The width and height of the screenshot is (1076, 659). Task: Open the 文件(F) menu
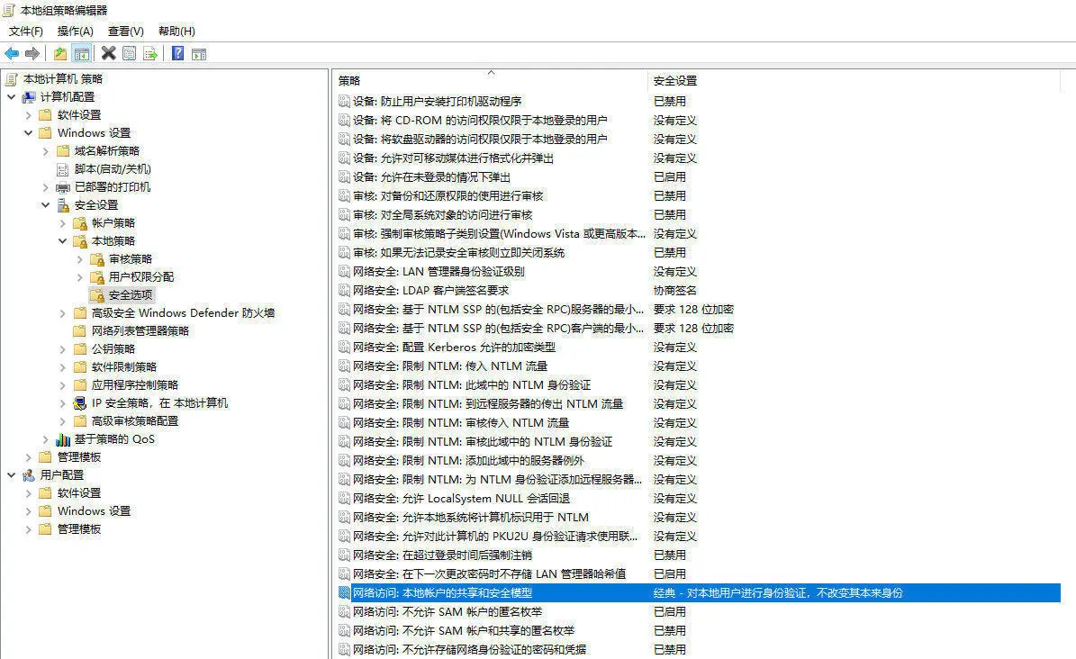pyautogui.click(x=26, y=32)
